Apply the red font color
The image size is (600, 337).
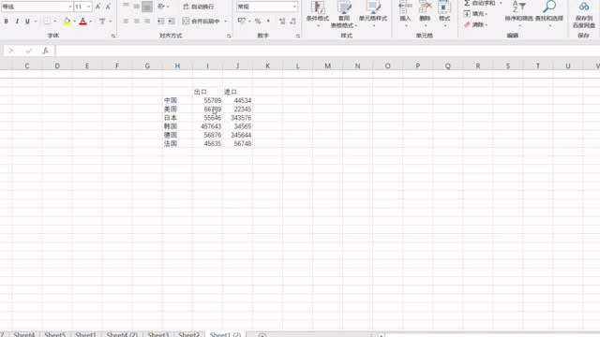click(82, 22)
